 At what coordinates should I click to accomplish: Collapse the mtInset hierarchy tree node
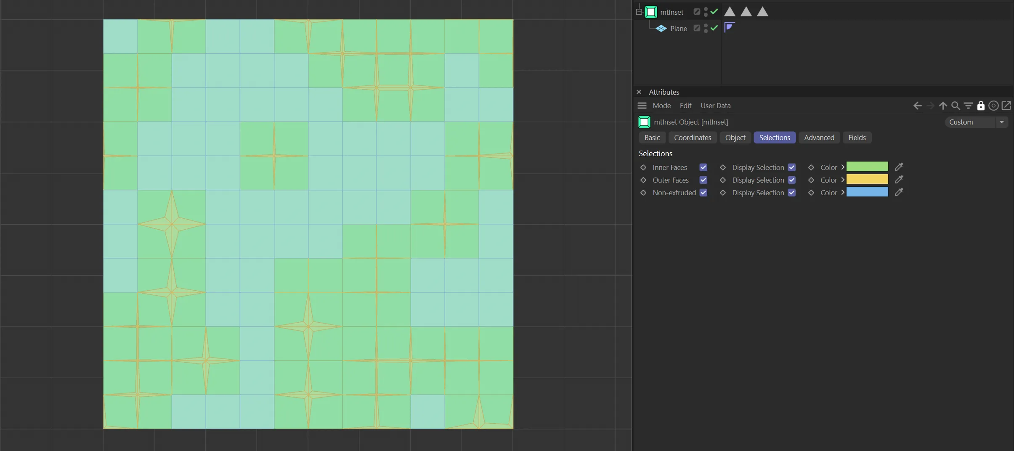[639, 12]
